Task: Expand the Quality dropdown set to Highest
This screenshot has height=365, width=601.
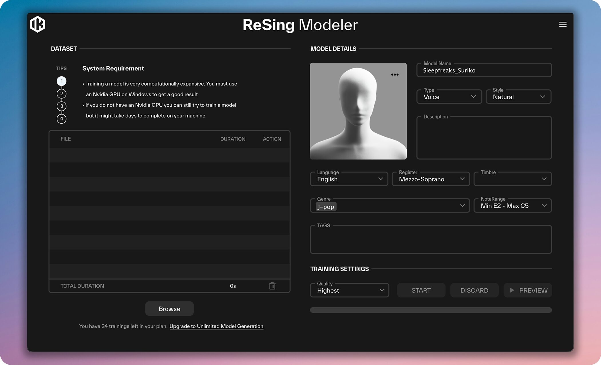Action: click(x=349, y=290)
